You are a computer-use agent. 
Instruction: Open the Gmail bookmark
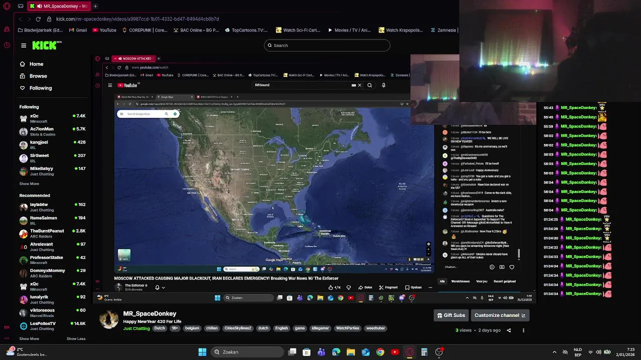(78, 30)
